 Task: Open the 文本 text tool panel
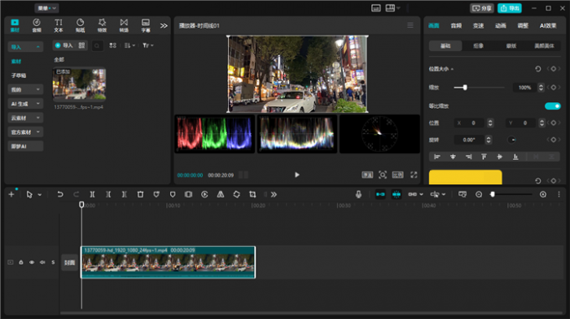click(59, 25)
